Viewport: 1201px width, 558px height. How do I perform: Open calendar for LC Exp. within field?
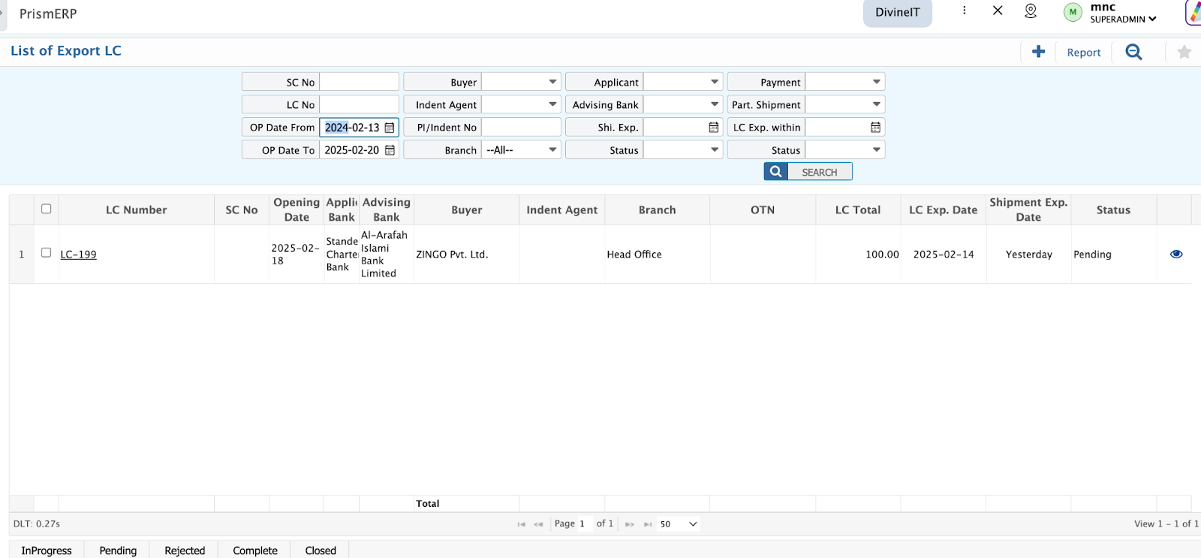tap(875, 128)
